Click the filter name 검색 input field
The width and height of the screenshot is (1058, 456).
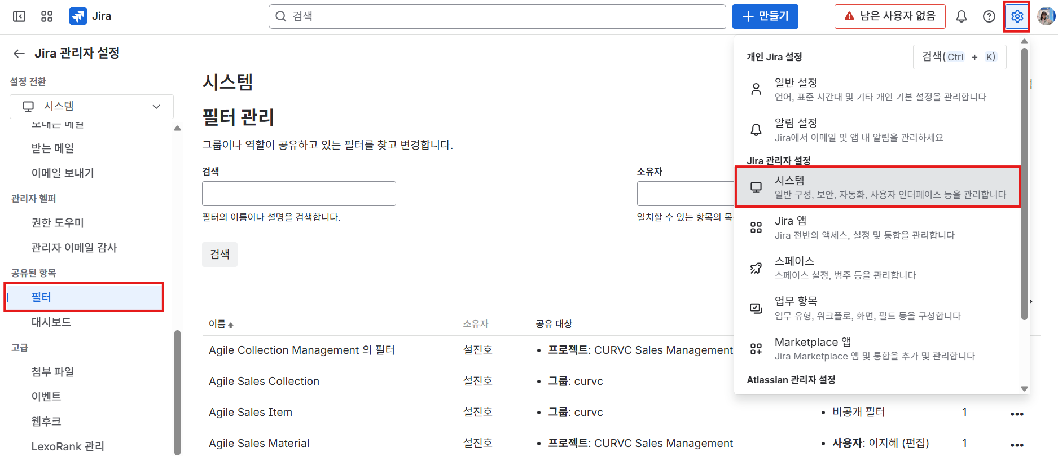(298, 194)
